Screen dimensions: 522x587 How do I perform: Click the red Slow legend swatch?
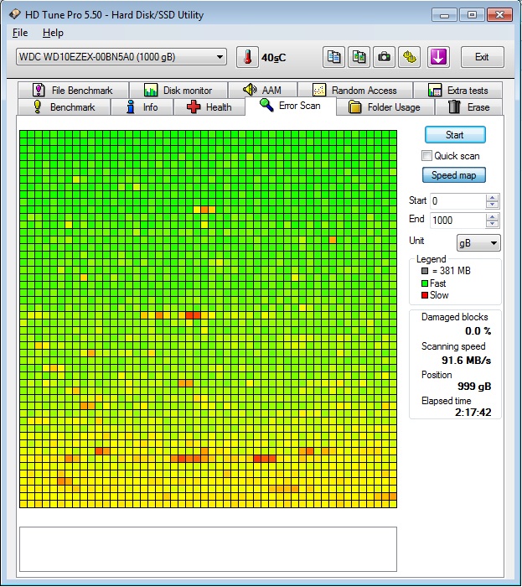pyautogui.click(x=425, y=295)
